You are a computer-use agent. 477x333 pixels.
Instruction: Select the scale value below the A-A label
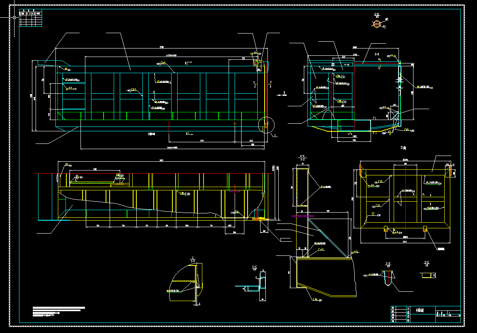pos(303,160)
